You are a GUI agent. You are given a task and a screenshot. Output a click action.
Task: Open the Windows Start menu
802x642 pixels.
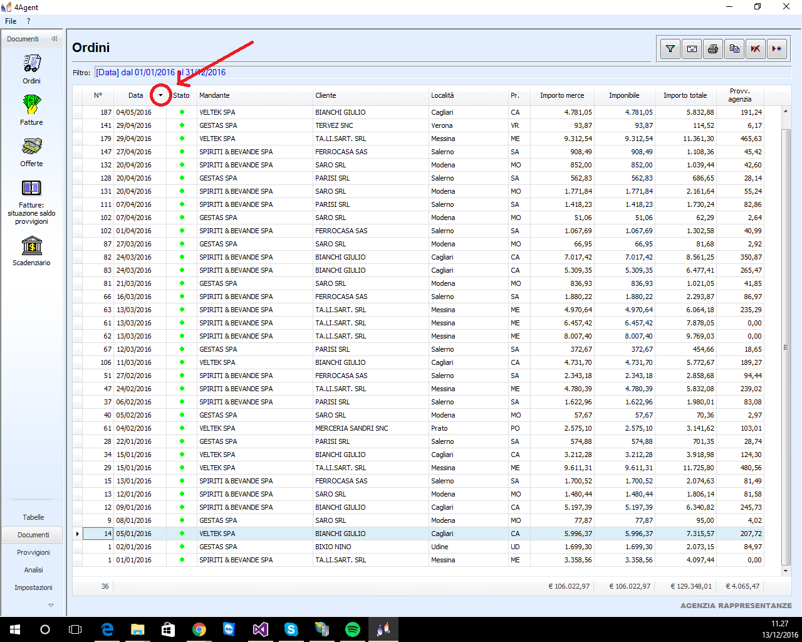point(15,629)
